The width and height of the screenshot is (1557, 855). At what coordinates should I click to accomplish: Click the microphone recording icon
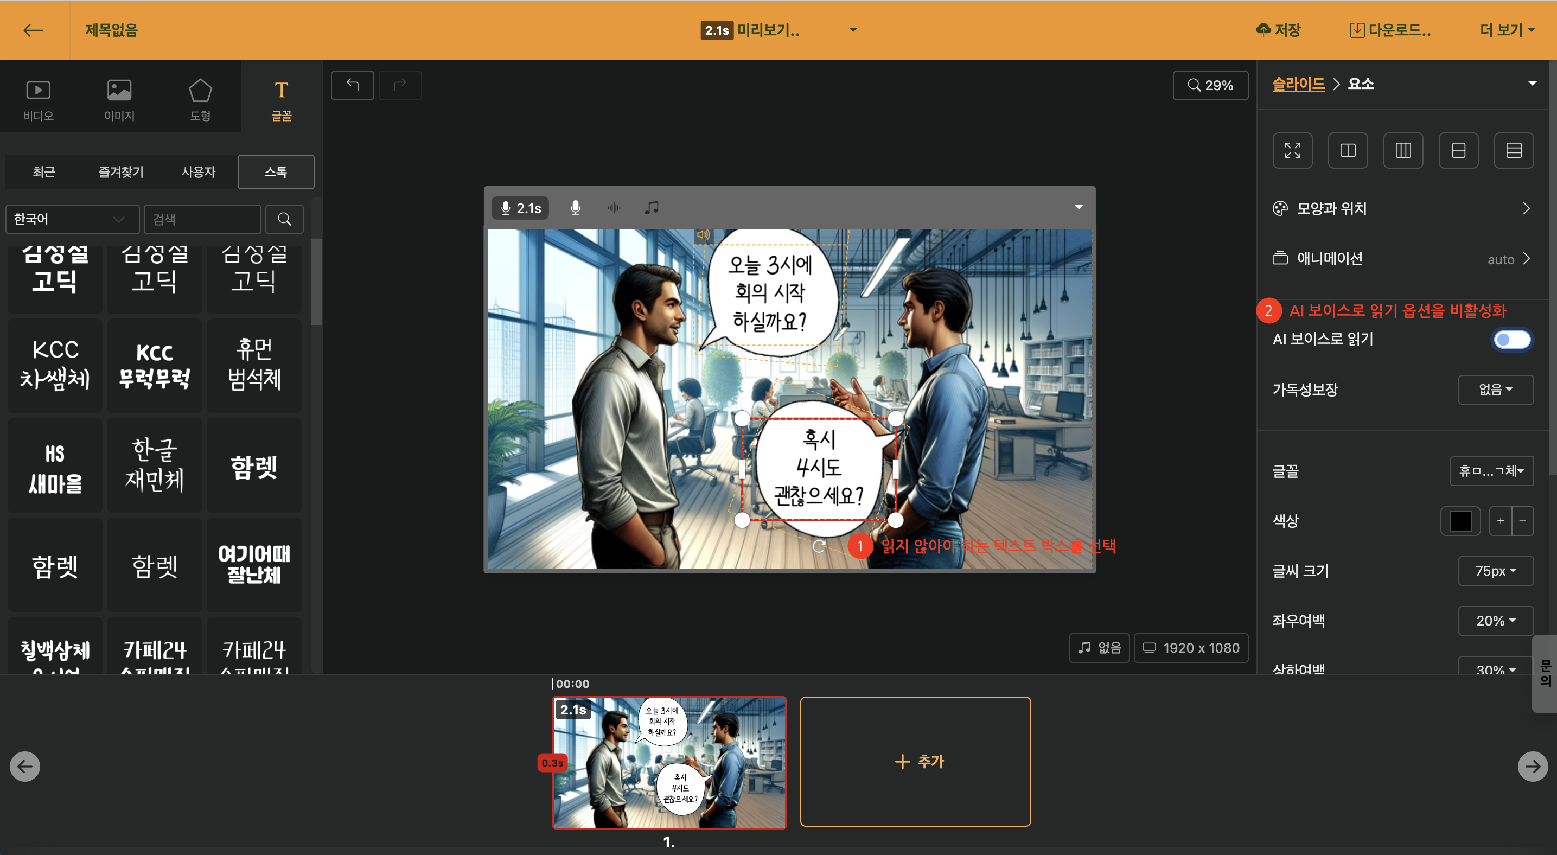click(575, 208)
